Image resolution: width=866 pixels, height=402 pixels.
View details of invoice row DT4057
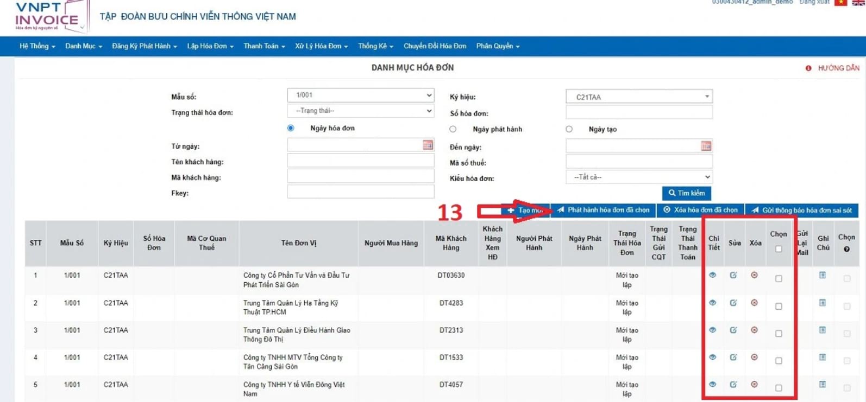point(712,384)
